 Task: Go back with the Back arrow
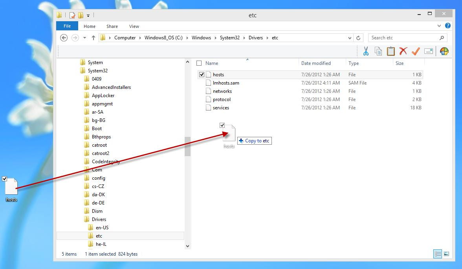pyautogui.click(x=64, y=38)
